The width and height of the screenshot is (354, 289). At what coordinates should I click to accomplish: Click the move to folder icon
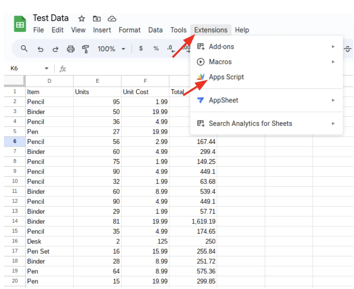[x=97, y=19]
